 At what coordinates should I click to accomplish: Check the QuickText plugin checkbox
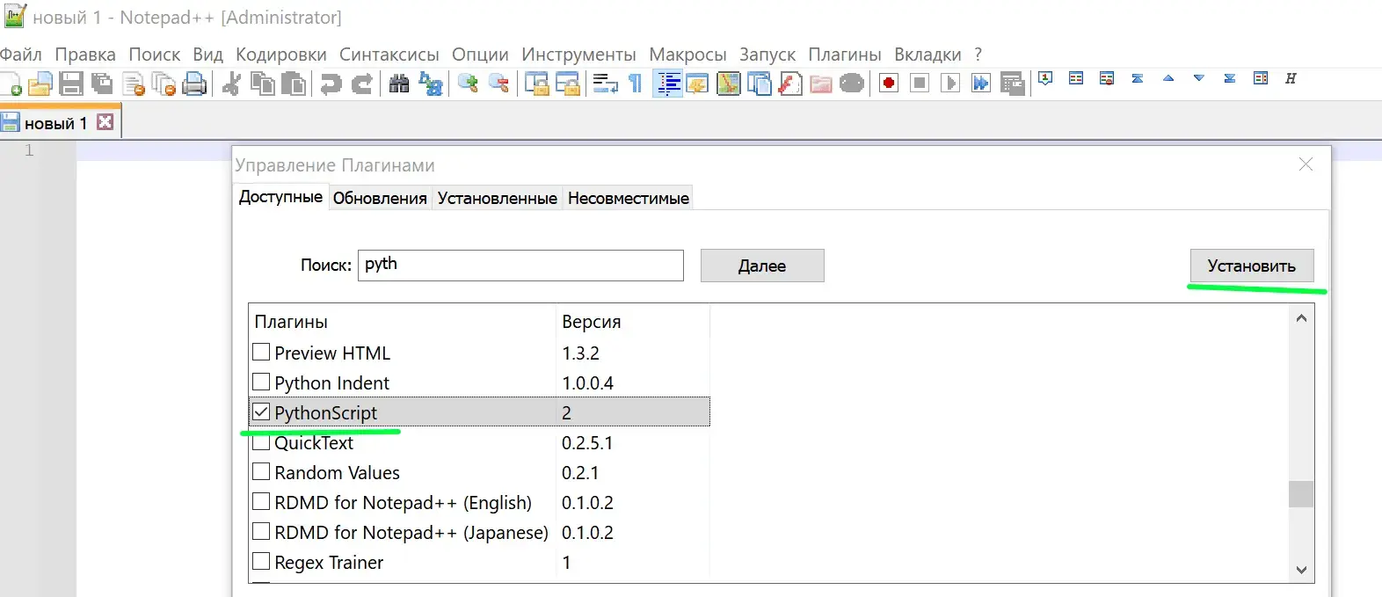(261, 442)
